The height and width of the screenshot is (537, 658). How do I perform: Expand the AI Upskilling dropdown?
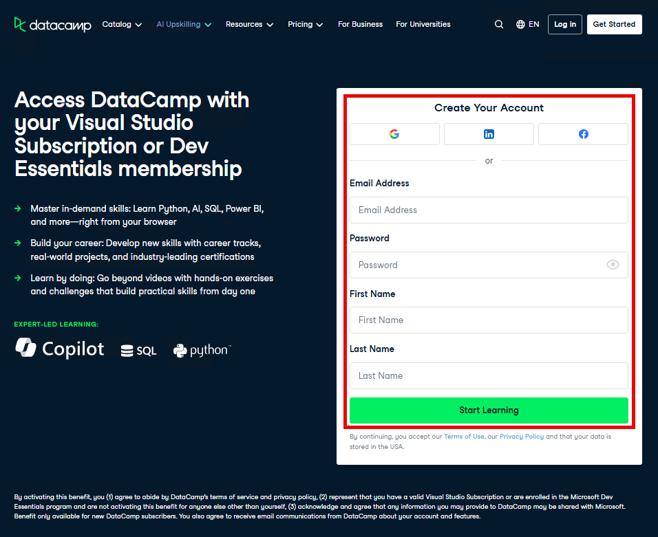click(x=184, y=24)
